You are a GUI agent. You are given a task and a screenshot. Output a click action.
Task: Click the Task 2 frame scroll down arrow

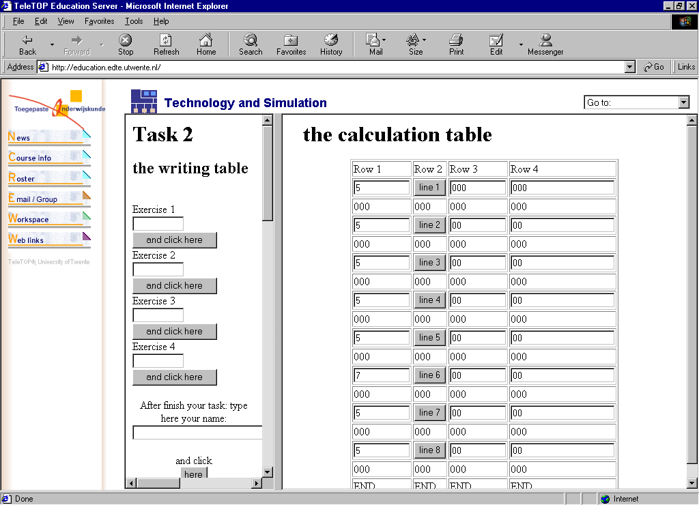268,472
